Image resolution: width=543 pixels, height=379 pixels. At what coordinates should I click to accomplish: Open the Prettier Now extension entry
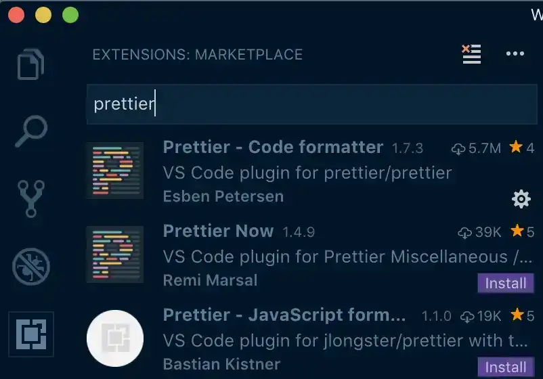tap(312, 255)
